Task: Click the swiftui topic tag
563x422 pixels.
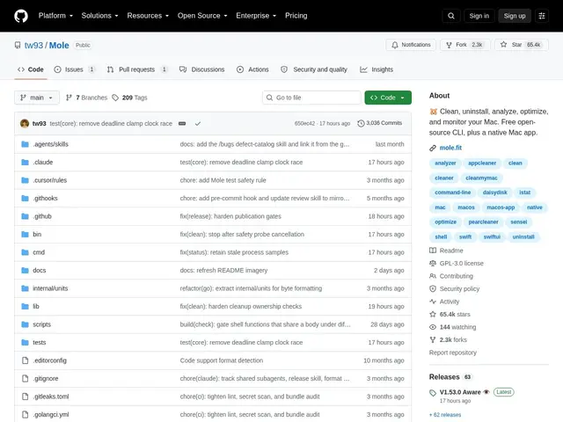Action: (x=492, y=236)
